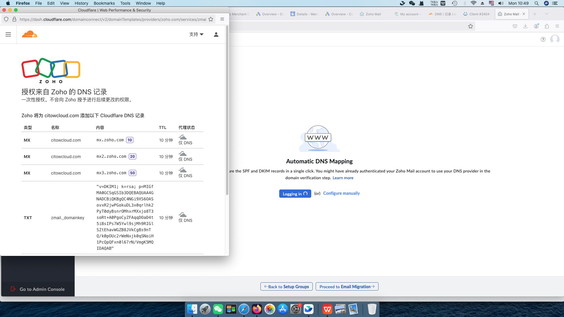Click tracking protection shield icon
Image resolution: width=564 pixels, height=317 pixels.
(6, 19)
